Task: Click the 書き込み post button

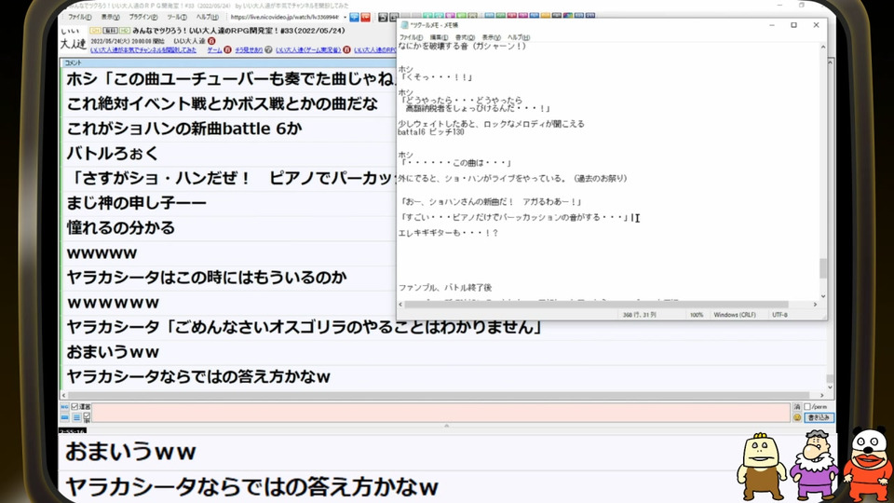Action: pos(819,417)
